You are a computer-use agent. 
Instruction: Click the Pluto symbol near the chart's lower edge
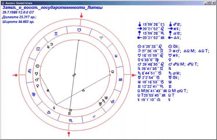tap(69, 114)
